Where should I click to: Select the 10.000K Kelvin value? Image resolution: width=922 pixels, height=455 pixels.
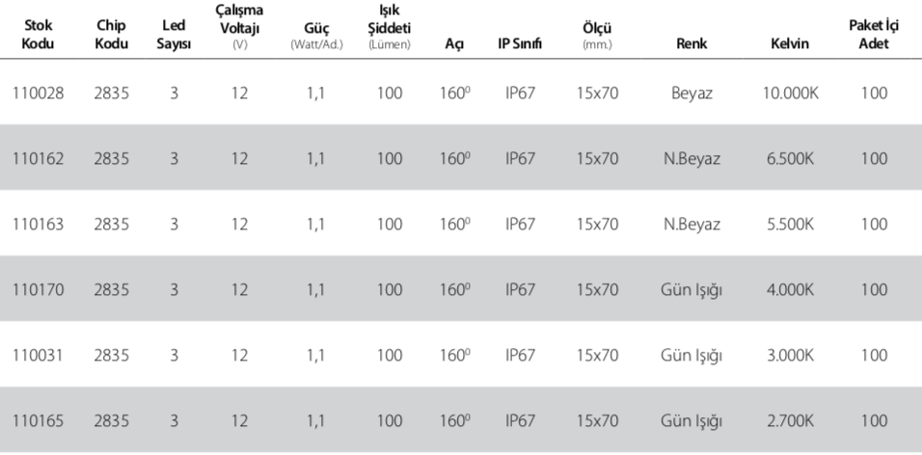click(790, 93)
